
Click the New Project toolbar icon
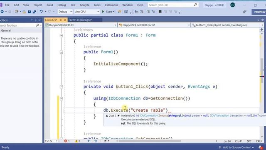[17, 12]
